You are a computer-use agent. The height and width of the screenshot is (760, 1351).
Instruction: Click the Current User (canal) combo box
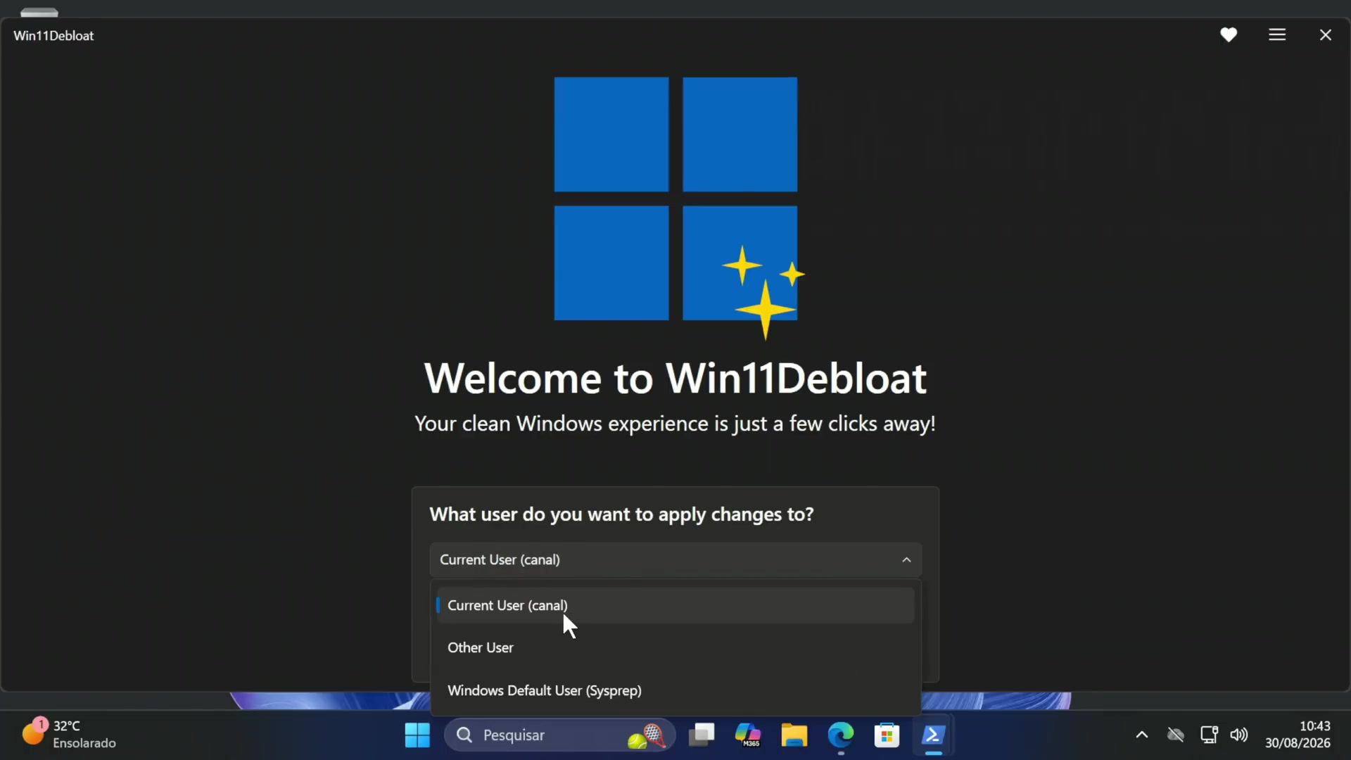tap(675, 560)
